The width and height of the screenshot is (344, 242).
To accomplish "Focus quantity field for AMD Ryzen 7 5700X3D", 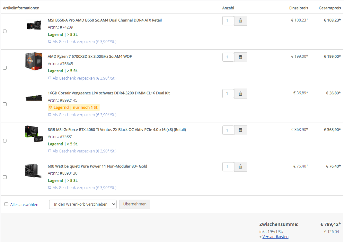I will tap(228, 57).
